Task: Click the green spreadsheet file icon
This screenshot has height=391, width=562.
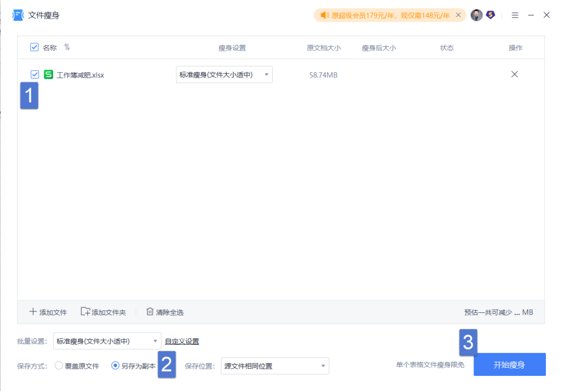Action: pos(48,74)
